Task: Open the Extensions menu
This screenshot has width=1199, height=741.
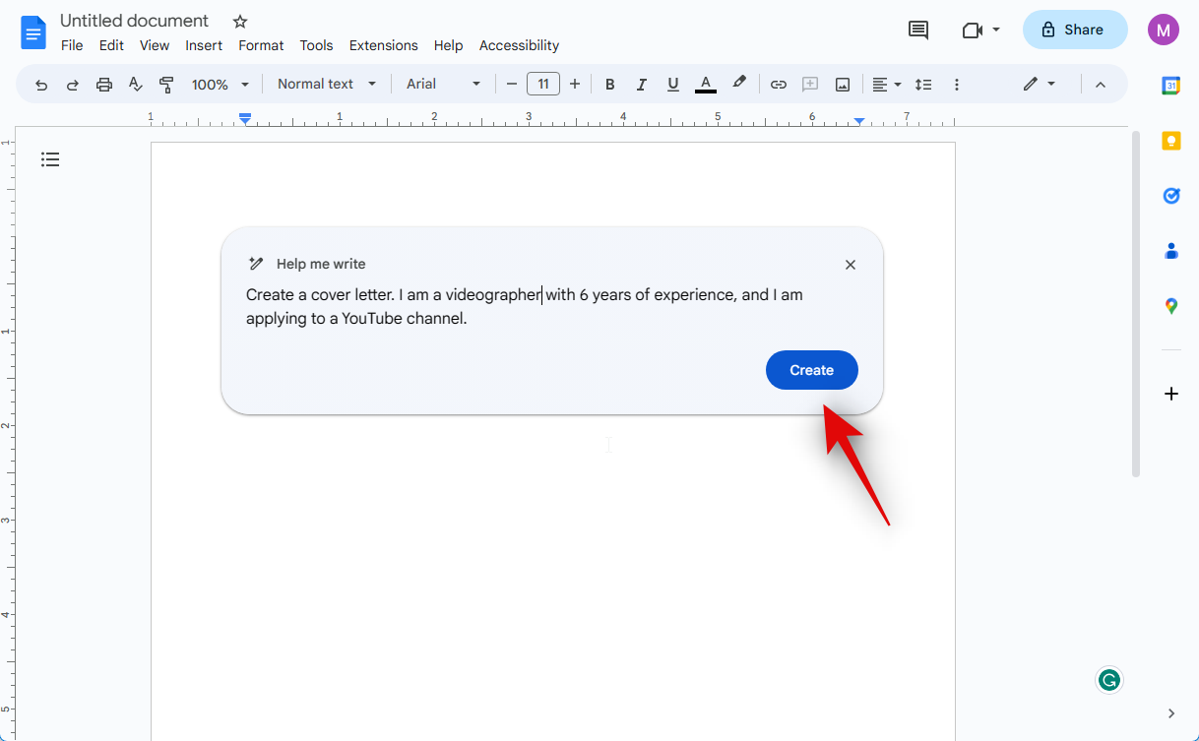Action: coord(383,45)
